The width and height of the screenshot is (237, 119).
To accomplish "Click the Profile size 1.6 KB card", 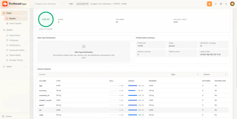I will tap(151, 44).
